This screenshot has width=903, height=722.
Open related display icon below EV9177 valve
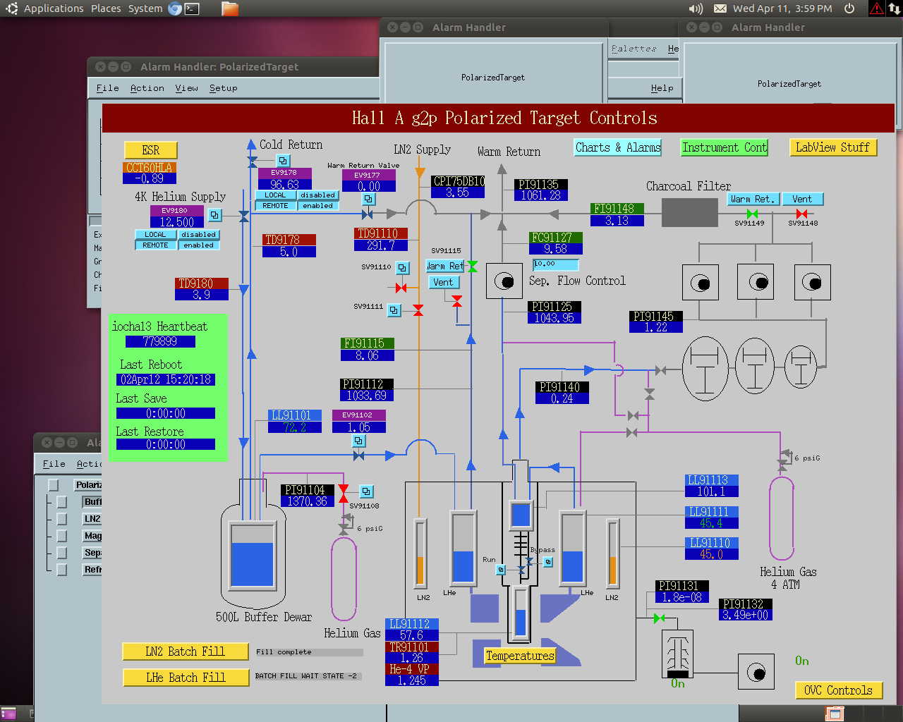click(x=368, y=200)
